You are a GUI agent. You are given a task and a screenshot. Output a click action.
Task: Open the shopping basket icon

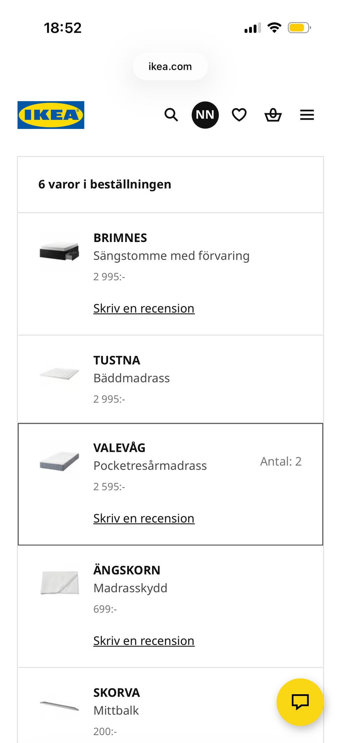pos(273,115)
